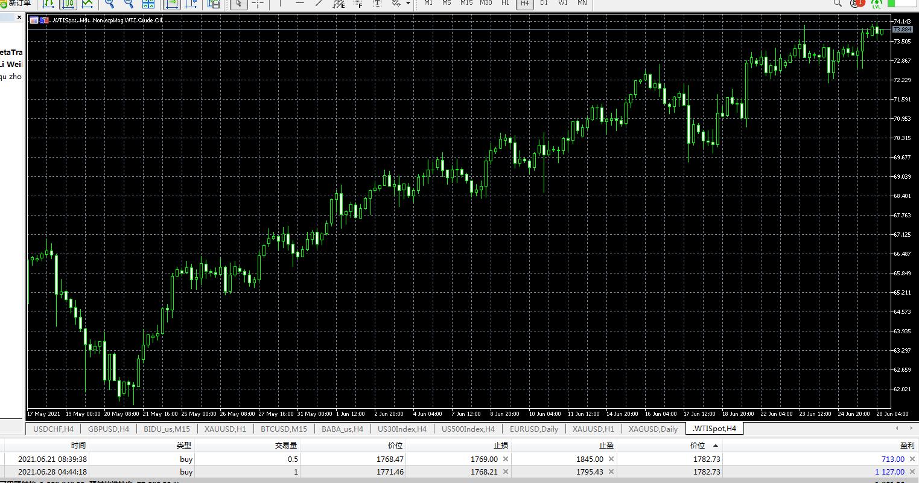
Task: Remove take profit 1795.43 with X
Action: tap(611, 472)
